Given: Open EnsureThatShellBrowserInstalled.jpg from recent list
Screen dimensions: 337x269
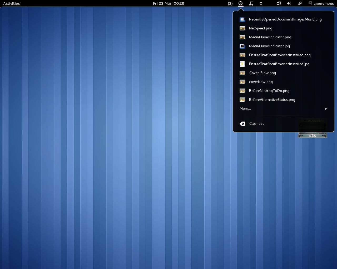Looking at the screenshot, I should [283, 64].
